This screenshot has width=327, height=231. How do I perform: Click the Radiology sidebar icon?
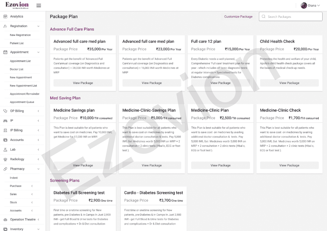5,159
